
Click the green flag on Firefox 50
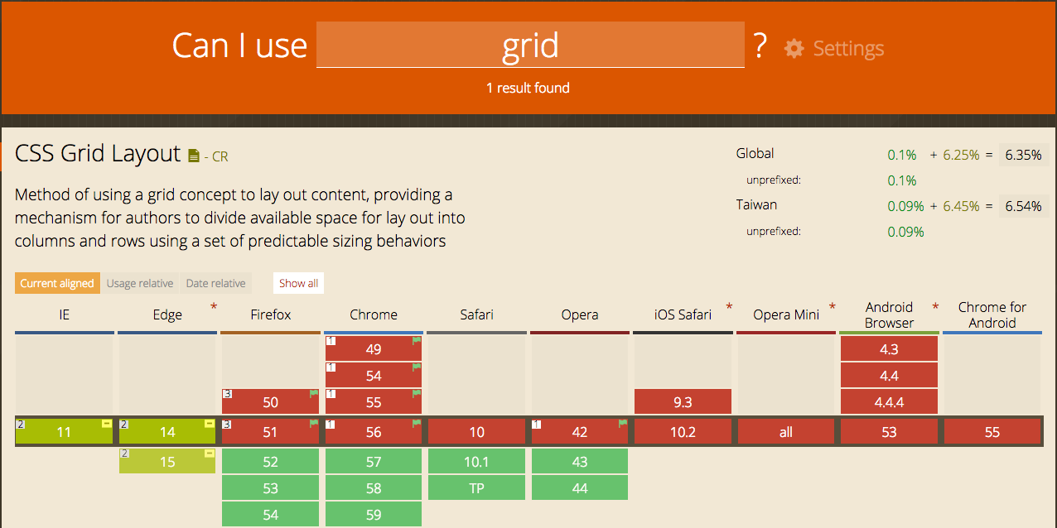click(x=313, y=393)
